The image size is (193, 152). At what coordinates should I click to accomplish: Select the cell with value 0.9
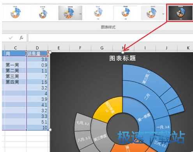(x=37, y=65)
